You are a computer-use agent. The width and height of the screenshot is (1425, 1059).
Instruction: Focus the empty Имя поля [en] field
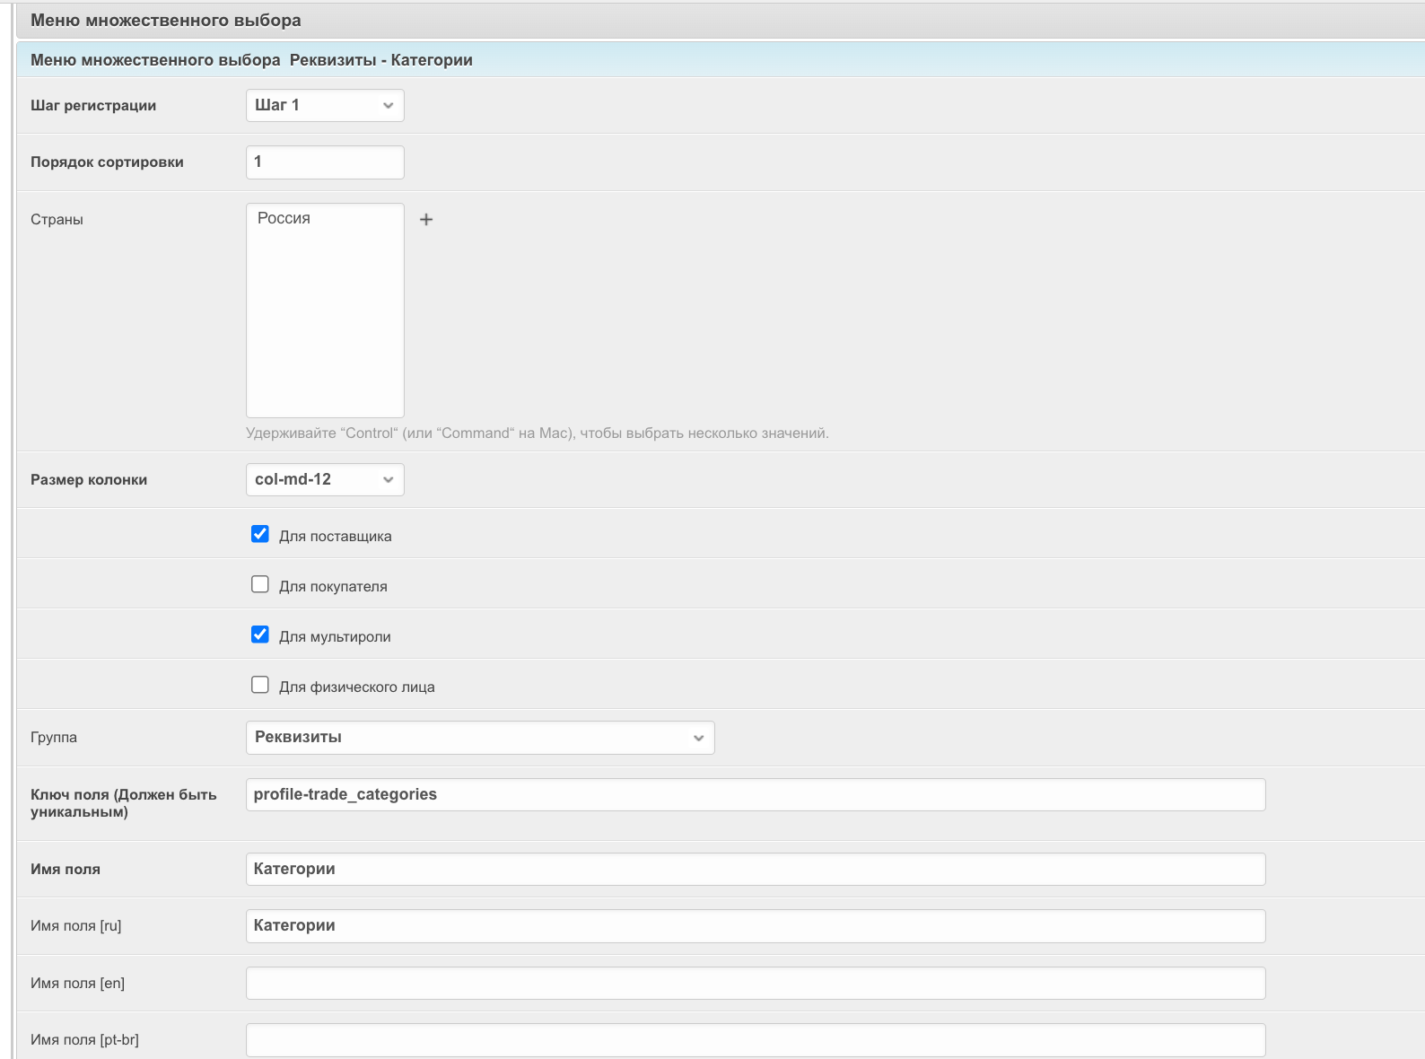pos(755,983)
